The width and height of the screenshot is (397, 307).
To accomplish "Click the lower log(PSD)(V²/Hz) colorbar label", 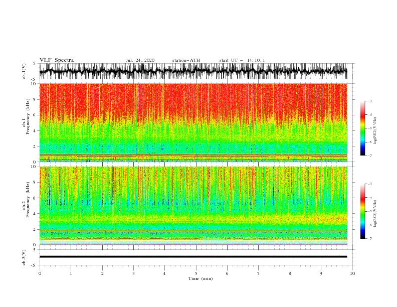I will [x=375, y=213].
